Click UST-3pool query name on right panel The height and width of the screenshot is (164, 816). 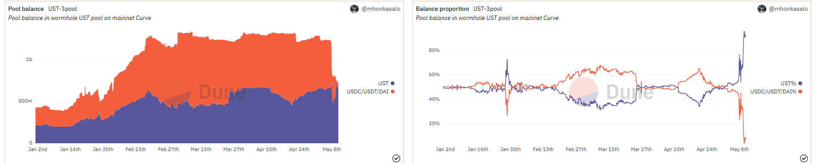point(488,9)
